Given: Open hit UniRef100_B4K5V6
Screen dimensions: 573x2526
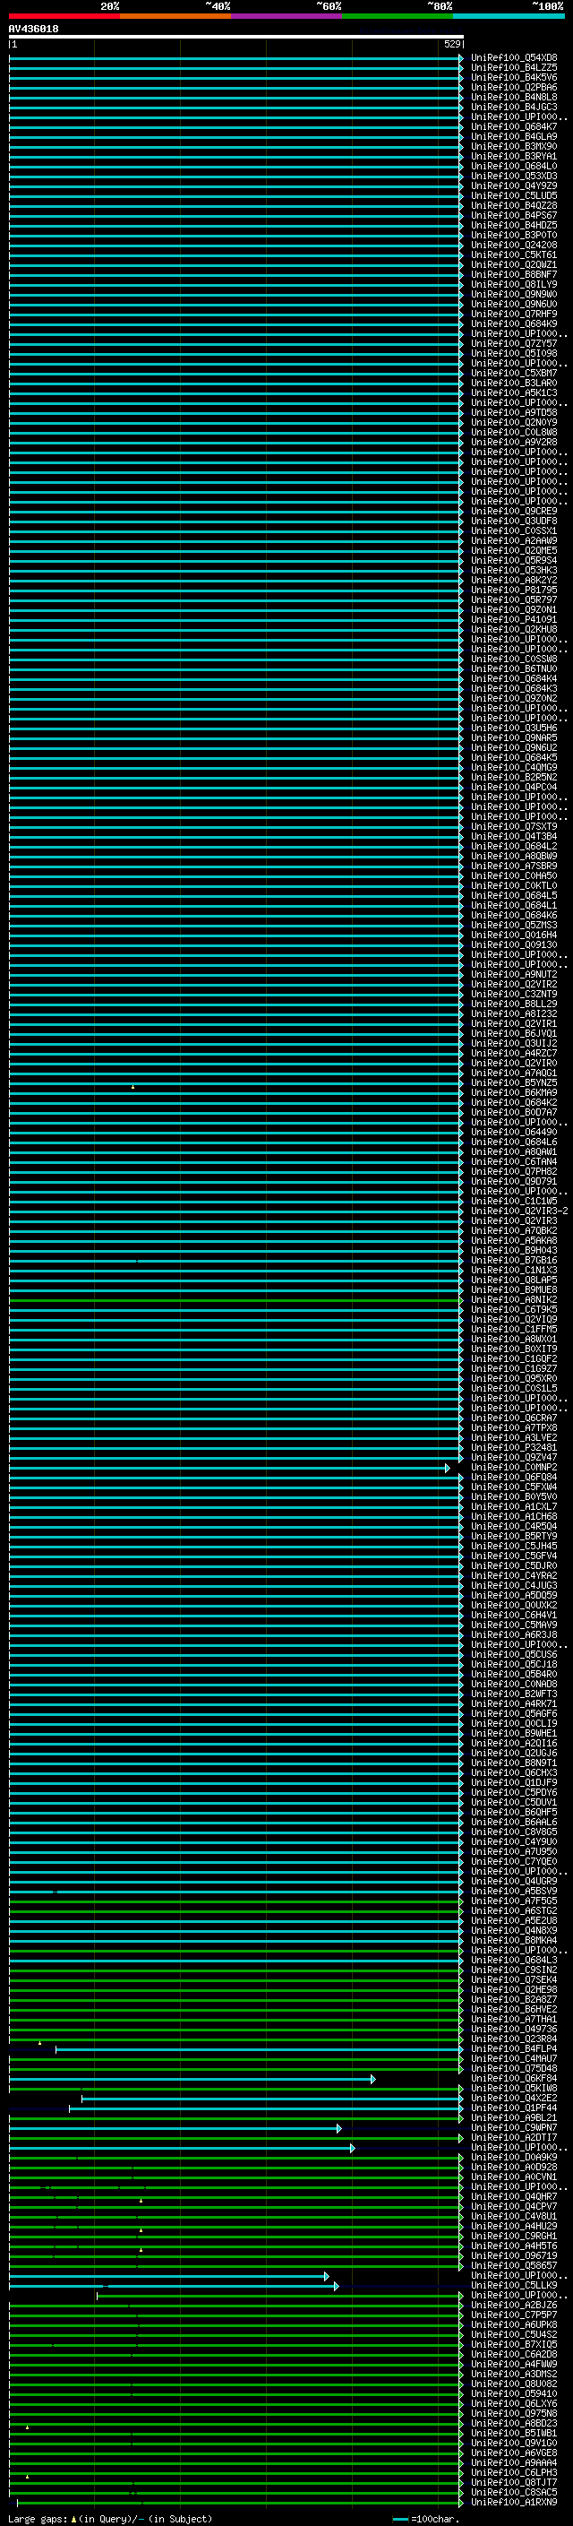Looking at the screenshot, I should pos(514,77).
